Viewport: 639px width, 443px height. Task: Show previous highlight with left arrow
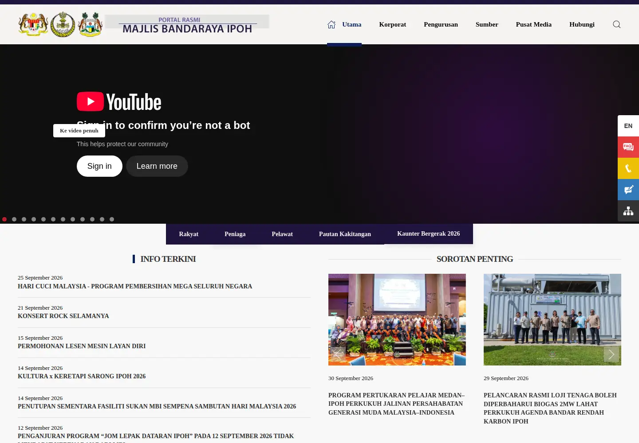click(338, 354)
